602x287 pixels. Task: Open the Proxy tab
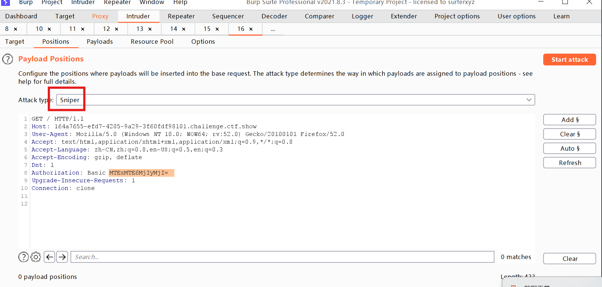pyautogui.click(x=100, y=16)
